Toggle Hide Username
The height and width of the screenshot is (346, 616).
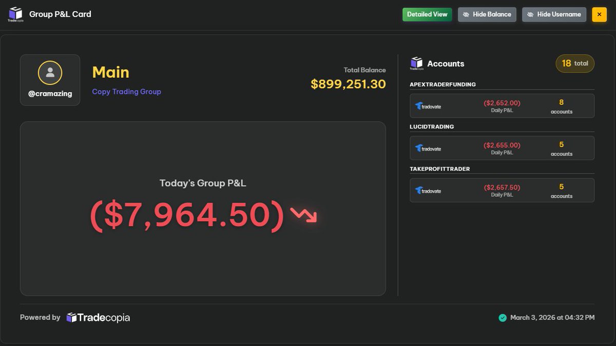pos(554,14)
